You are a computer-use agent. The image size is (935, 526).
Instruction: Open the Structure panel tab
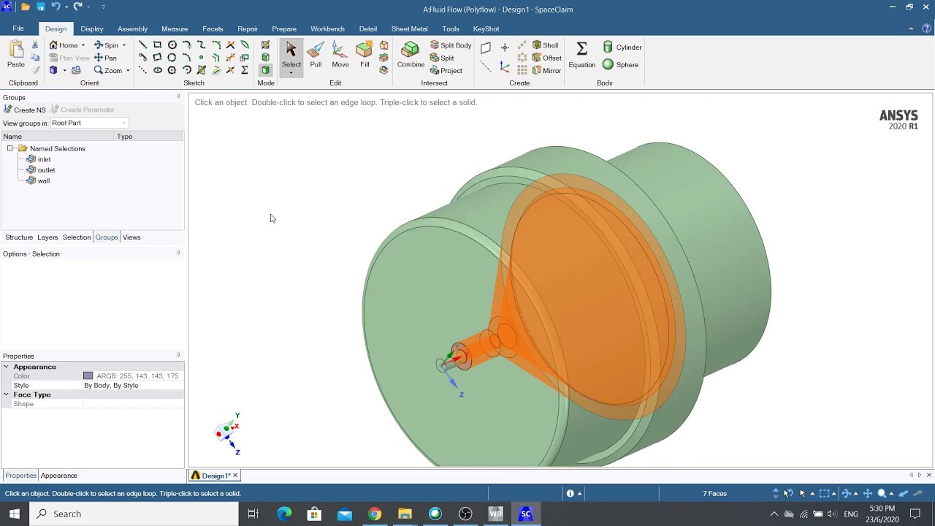pos(19,237)
